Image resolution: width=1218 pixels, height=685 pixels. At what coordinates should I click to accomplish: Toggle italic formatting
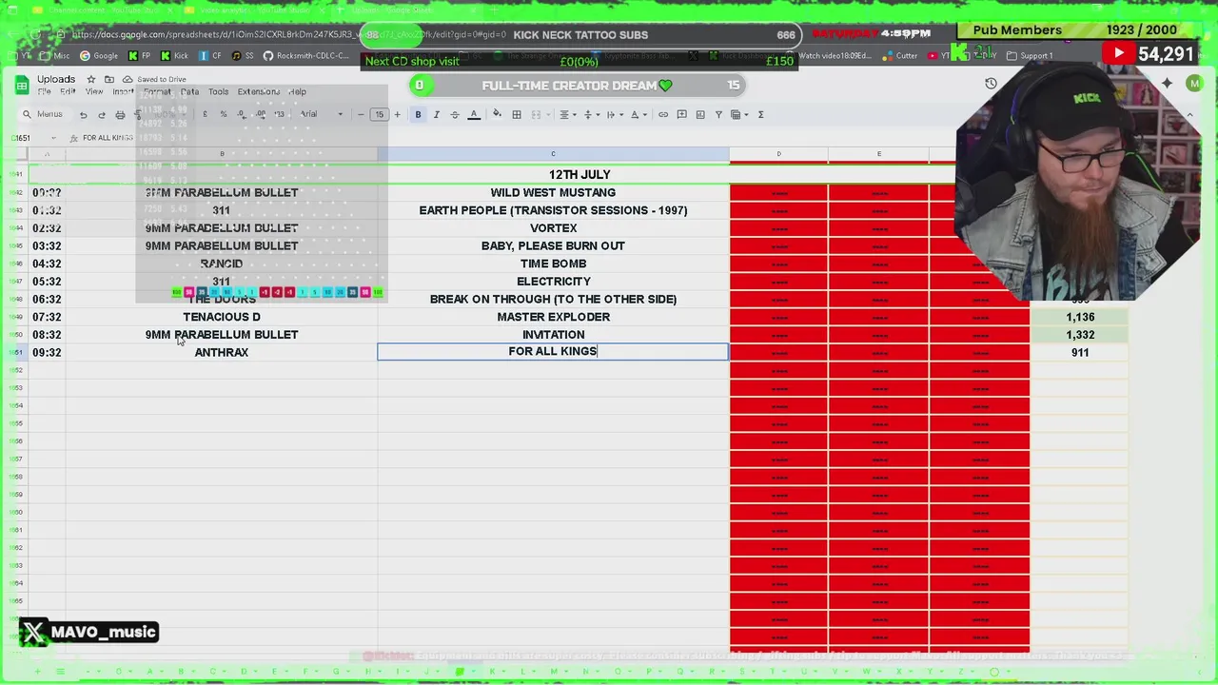point(437,114)
